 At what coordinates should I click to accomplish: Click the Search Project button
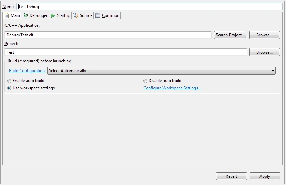coord(230,35)
